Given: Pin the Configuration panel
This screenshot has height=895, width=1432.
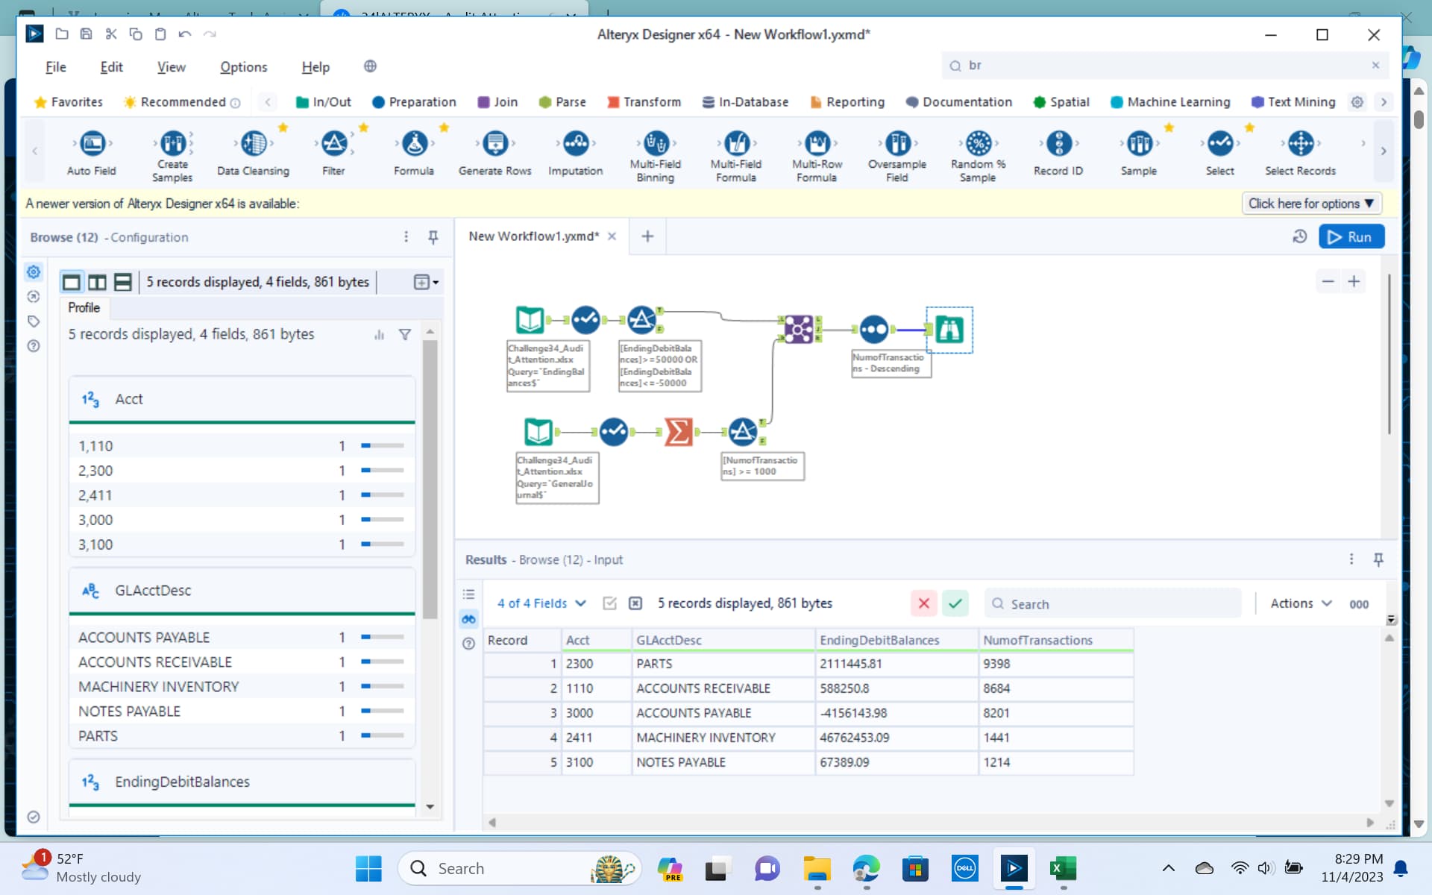Looking at the screenshot, I should (433, 237).
